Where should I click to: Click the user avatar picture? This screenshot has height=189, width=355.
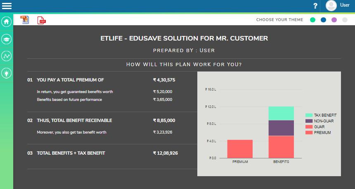click(x=331, y=6)
